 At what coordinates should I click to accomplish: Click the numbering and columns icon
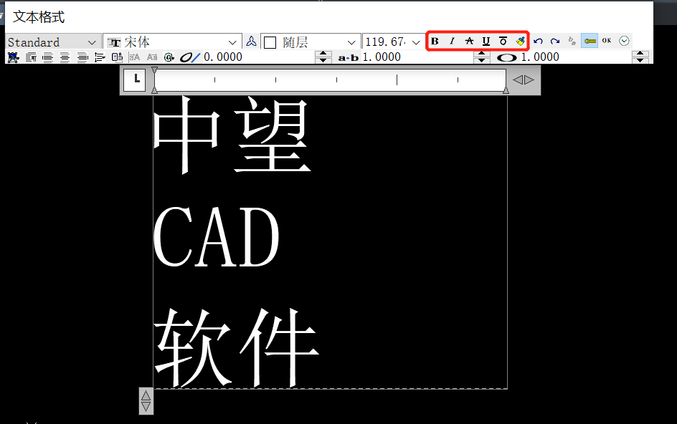(x=117, y=57)
